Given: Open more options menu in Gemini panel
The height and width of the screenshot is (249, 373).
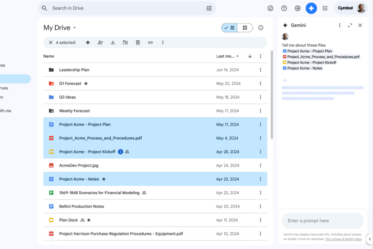Looking at the screenshot, I should click(x=340, y=25).
